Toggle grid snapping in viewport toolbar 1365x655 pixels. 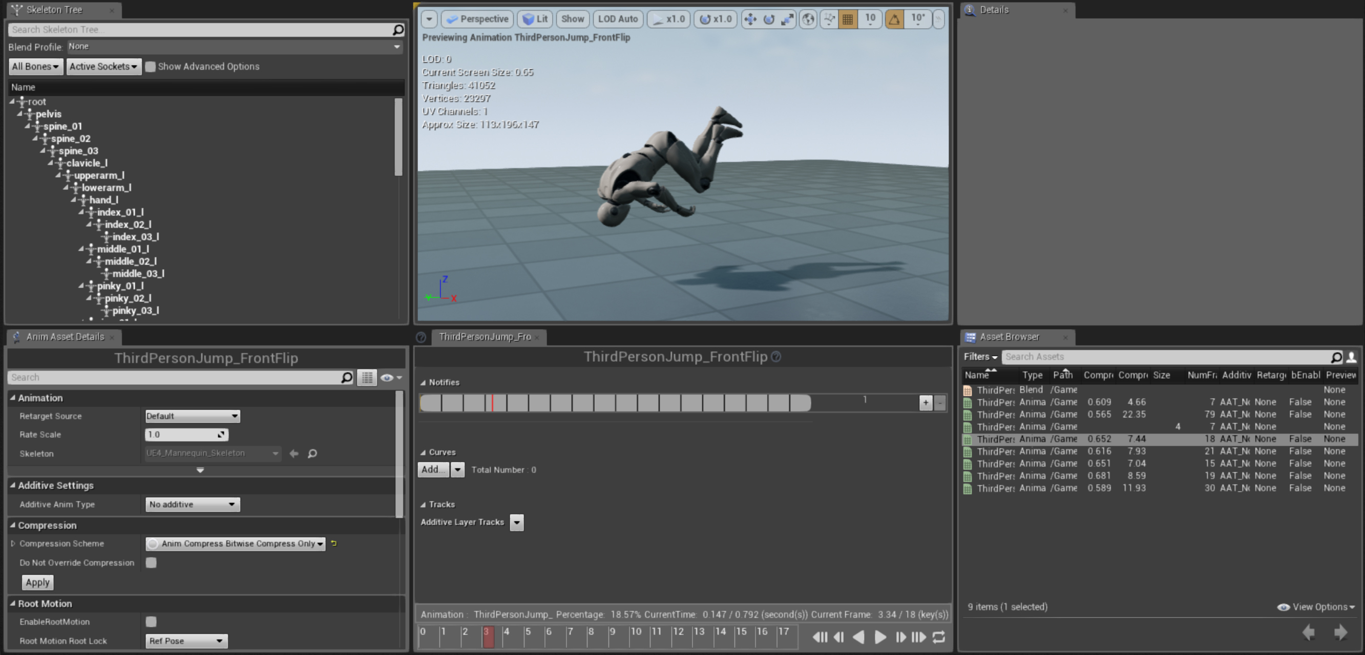[847, 19]
